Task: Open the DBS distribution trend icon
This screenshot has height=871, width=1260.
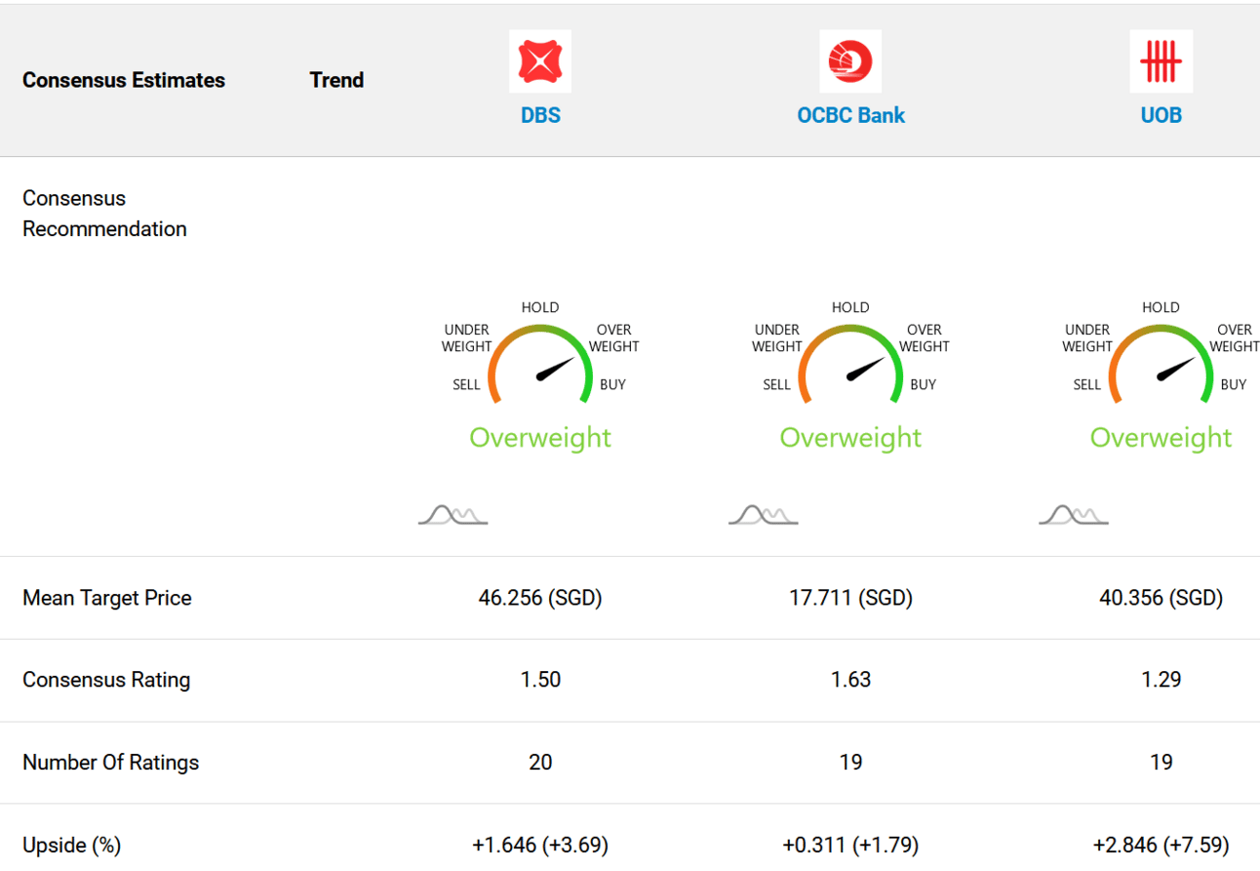Action: [x=453, y=514]
